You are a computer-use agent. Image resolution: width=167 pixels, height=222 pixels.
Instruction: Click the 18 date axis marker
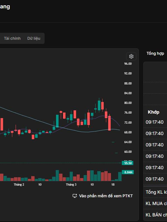tap(113, 185)
